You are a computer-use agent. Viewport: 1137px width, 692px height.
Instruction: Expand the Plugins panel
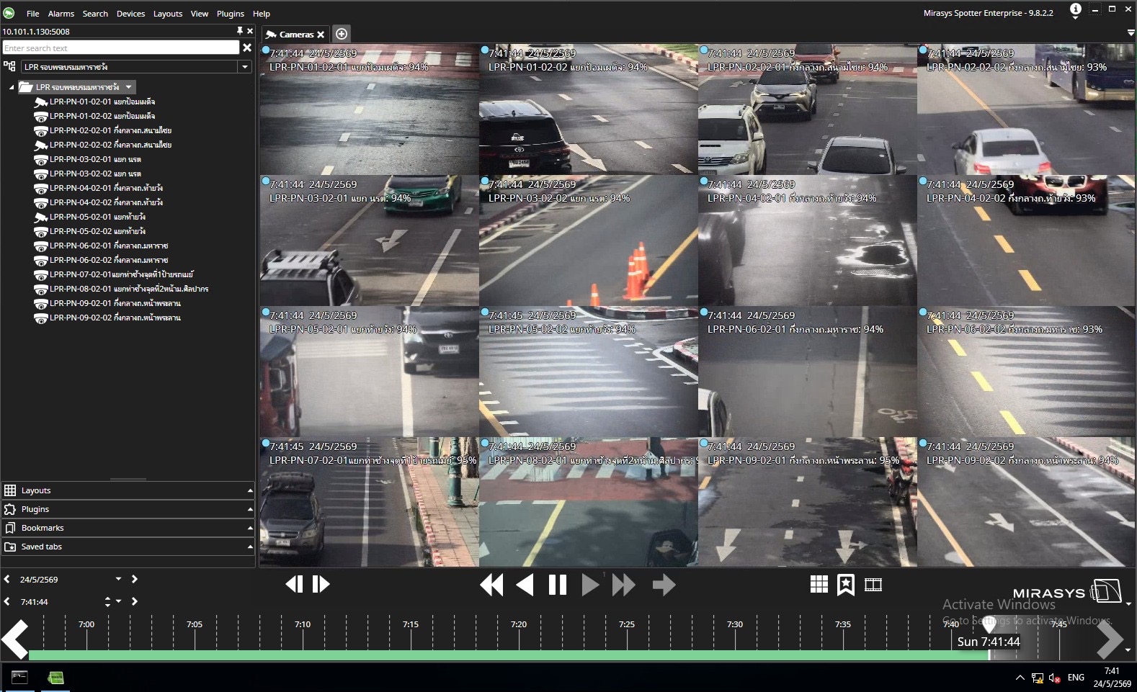(x=128, y=509)
